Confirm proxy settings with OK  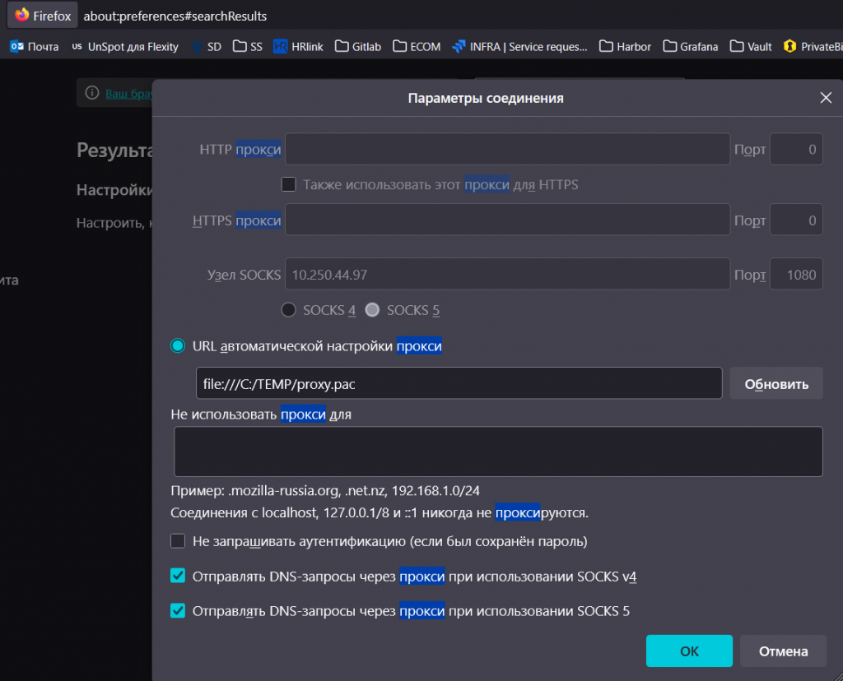pos(689,651)
